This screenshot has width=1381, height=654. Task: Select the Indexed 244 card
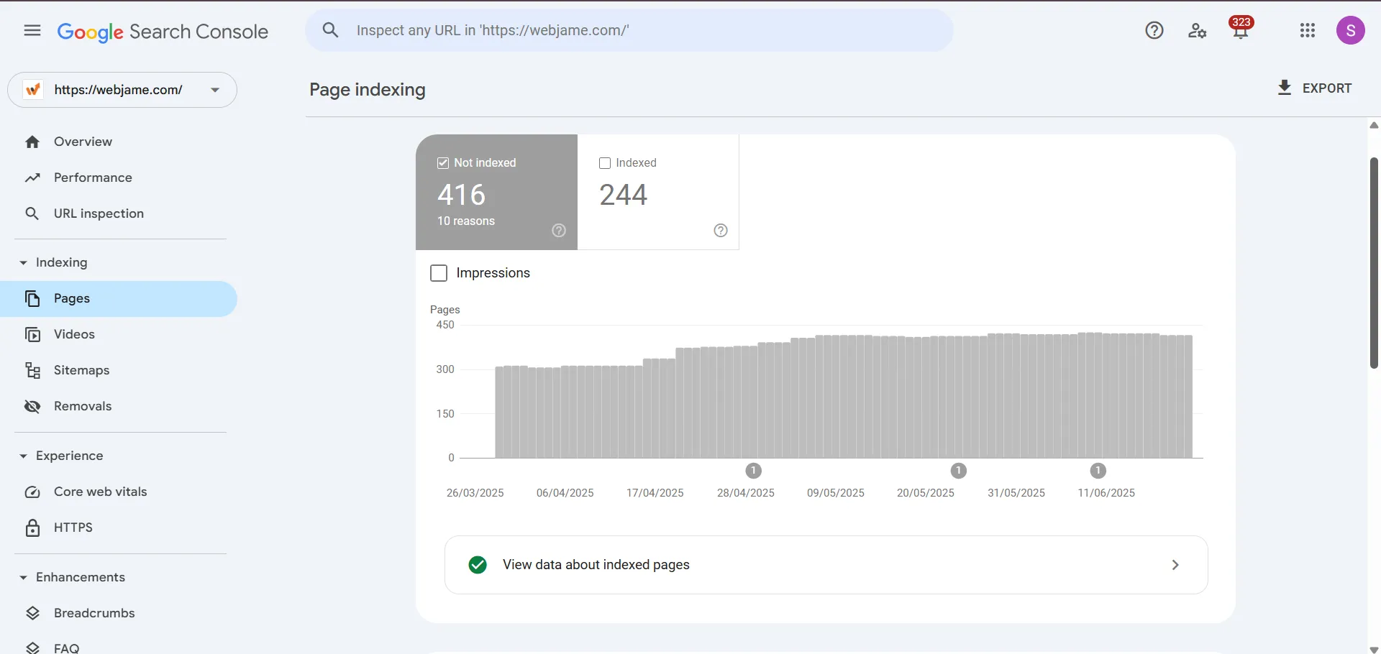[x=658, y=192]
